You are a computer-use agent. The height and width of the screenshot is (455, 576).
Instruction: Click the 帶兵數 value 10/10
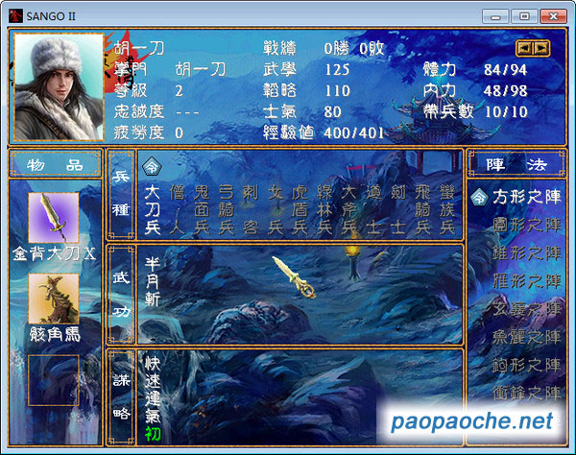[x=506, y=111]
